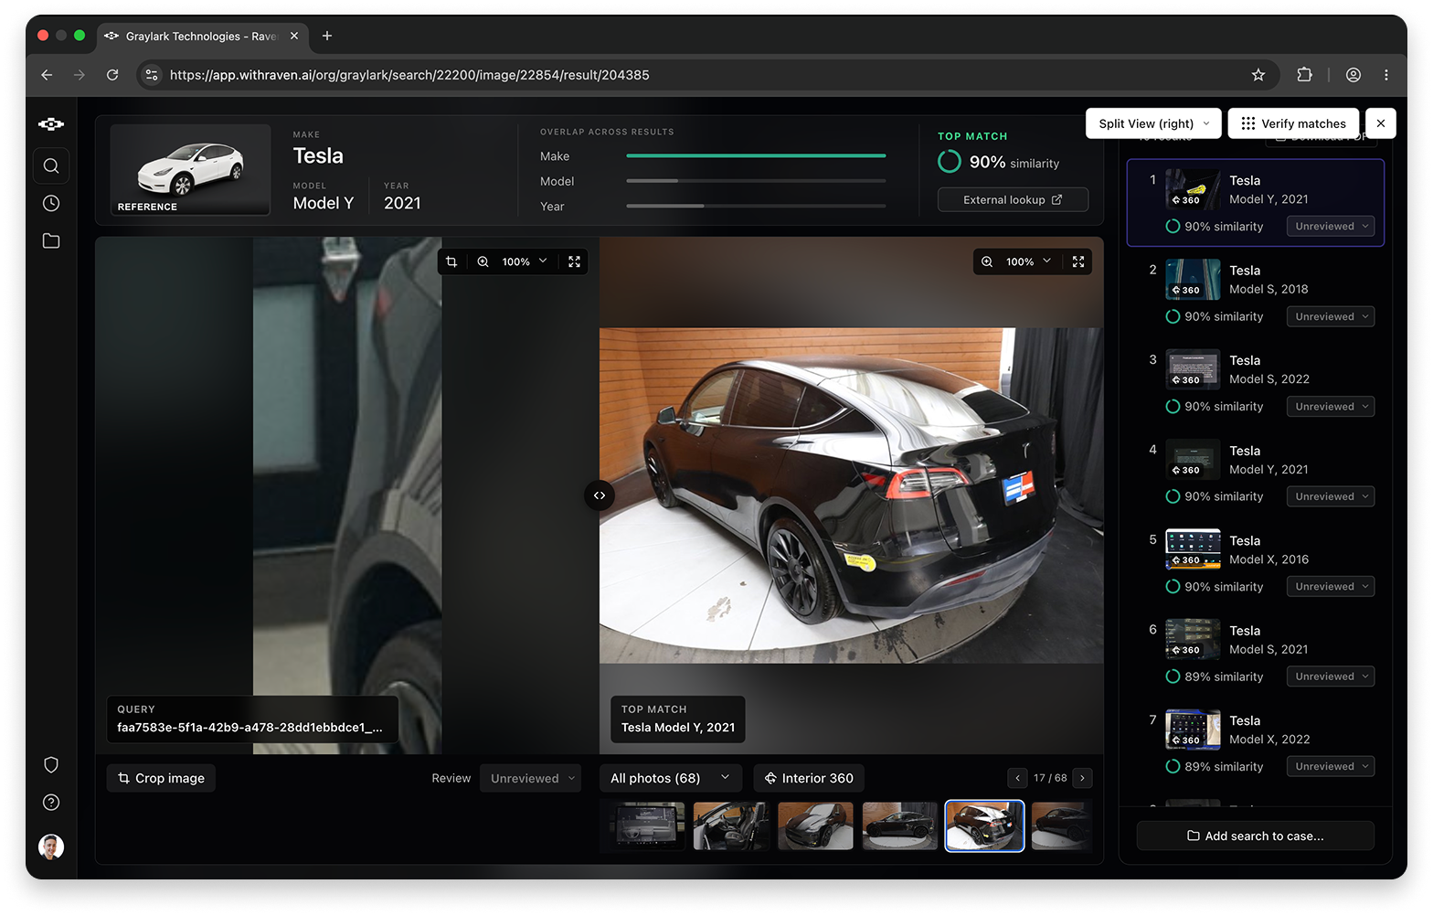The height and width of the screenshot is (916, 1433).
Task: Click Add search to case button
Action: (1256, 836)
